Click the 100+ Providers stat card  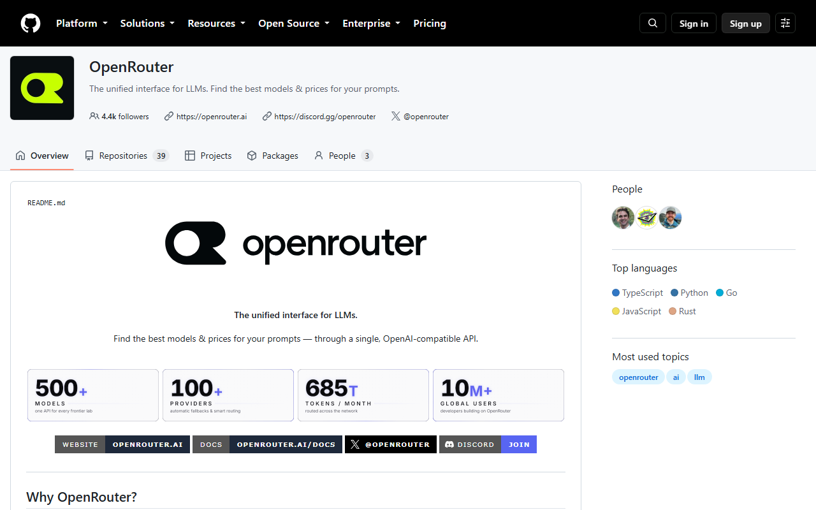click(x=228, y=395)
